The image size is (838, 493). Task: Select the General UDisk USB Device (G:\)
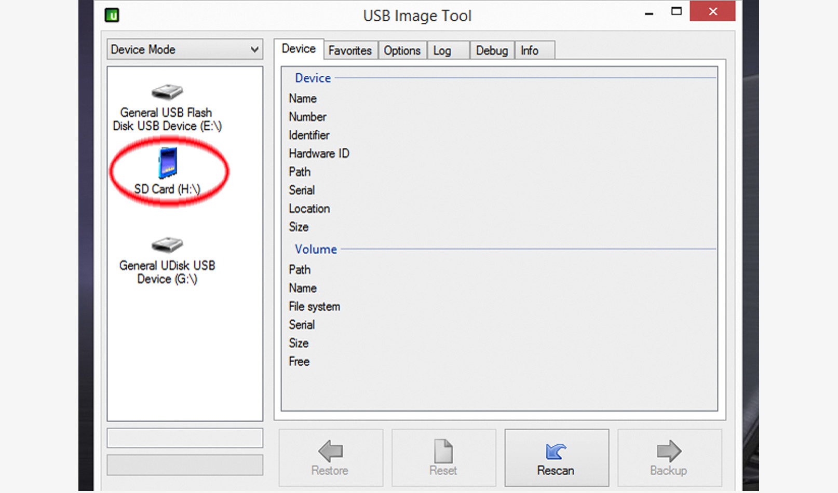coord(167,261)
